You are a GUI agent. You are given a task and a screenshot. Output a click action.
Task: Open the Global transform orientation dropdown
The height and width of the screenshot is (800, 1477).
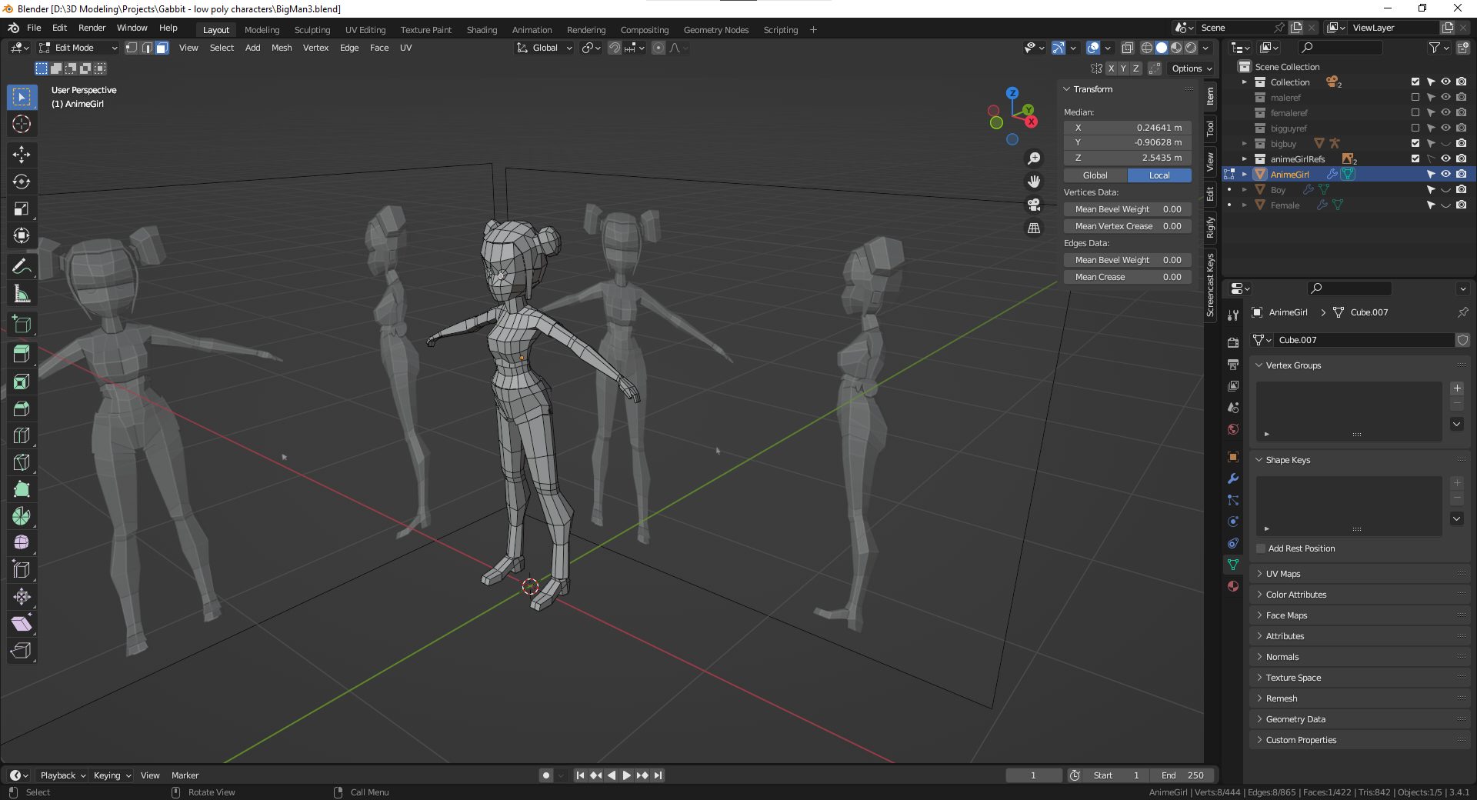click(545, 48)
